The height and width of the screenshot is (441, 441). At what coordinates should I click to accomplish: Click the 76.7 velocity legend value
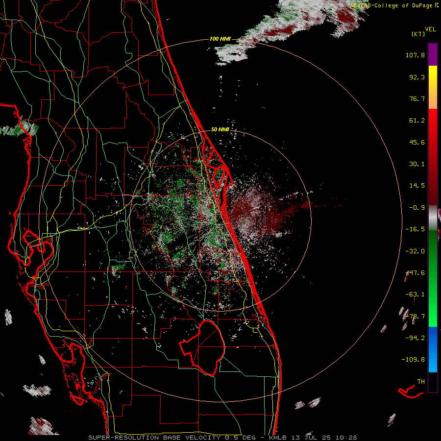[417, 98]
